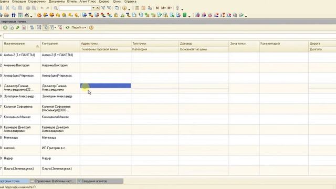Open the Отчеты menu
Image resolution: width=336 pixels, height=189 pixels.
pos(72,2)
